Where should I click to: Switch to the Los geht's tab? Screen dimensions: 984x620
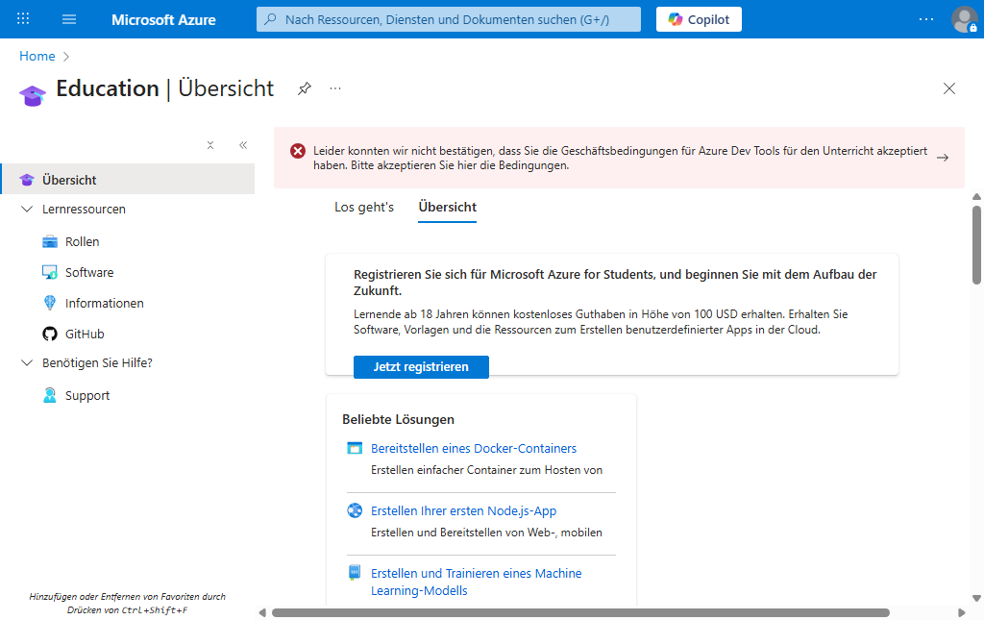pos(364,207)
